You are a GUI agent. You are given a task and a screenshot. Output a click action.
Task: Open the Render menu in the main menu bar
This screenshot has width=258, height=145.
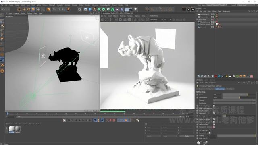pyautogui.click(x=87, y=5)
